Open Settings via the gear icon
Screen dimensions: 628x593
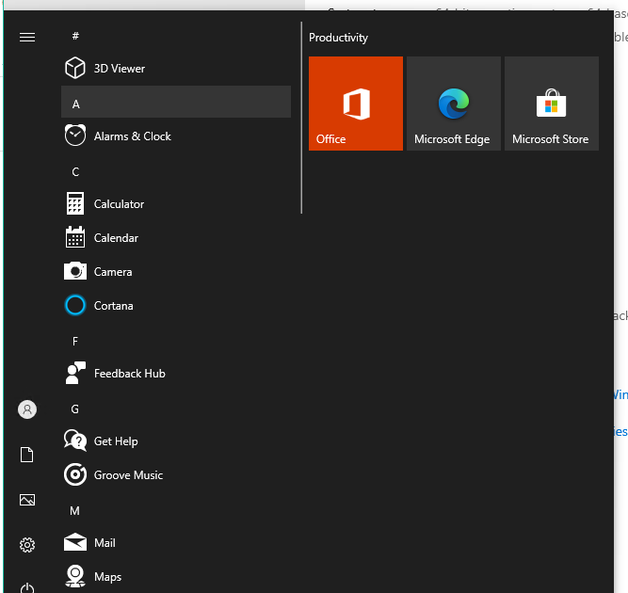(27, 545)
